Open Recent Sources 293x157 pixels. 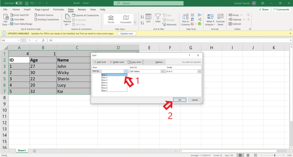[44, 15]
